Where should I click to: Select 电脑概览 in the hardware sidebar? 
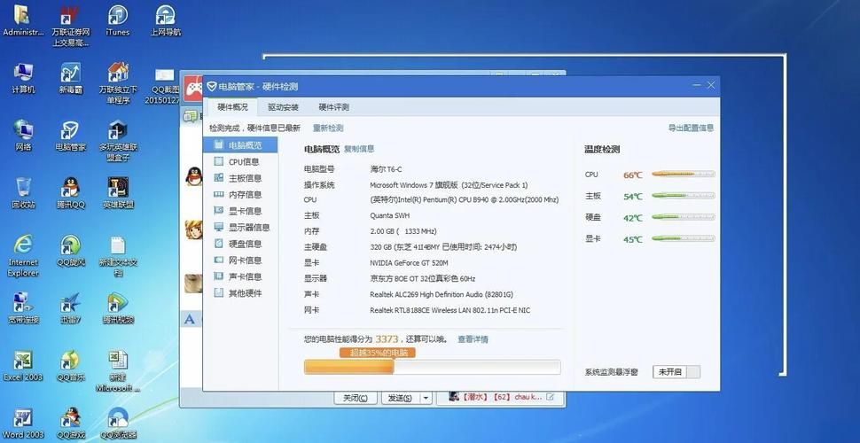tap(239, 145)
